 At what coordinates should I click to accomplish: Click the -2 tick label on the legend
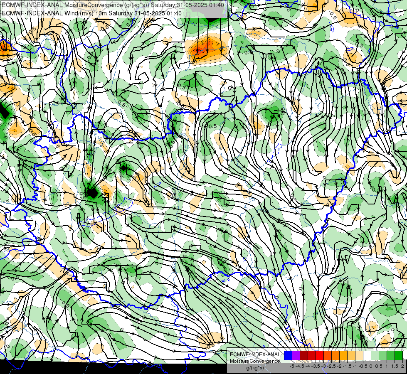tap(339, 366)
